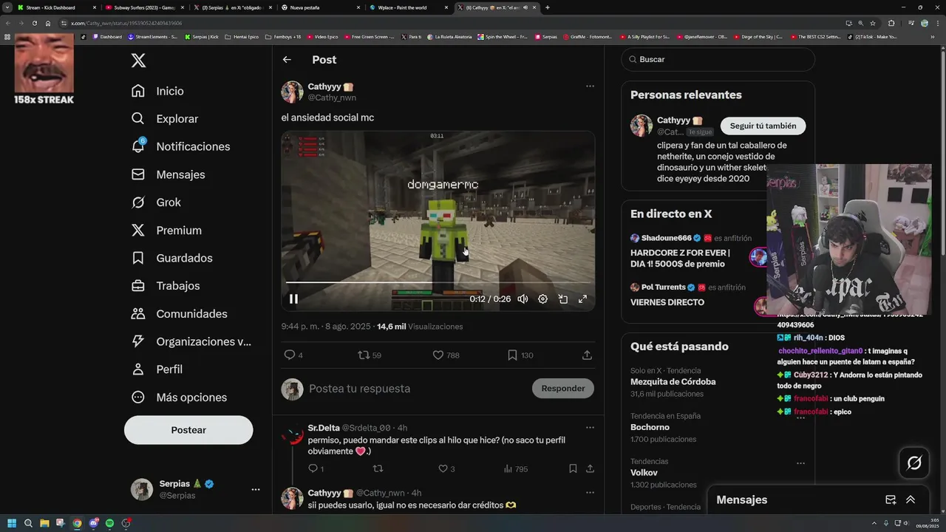Click the Buscar search field
This screenshot has height=532, width=946.
point(718,59)
